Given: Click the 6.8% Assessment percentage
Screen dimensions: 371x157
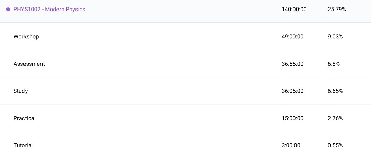Looking at the screenshot, I should coord(334,64).
